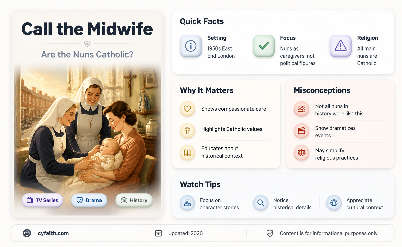Click the open book icon for historical context
The height and width of the screenshot is (247, 402).
187,153
